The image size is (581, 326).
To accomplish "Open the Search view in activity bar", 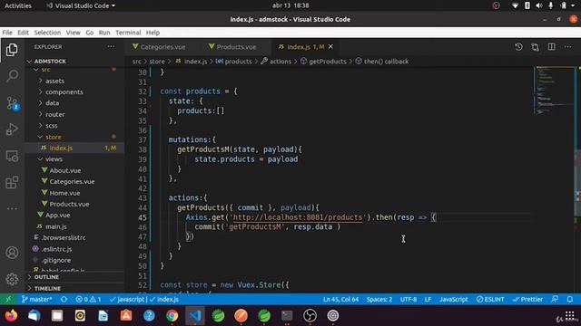I will click(12, 76).
